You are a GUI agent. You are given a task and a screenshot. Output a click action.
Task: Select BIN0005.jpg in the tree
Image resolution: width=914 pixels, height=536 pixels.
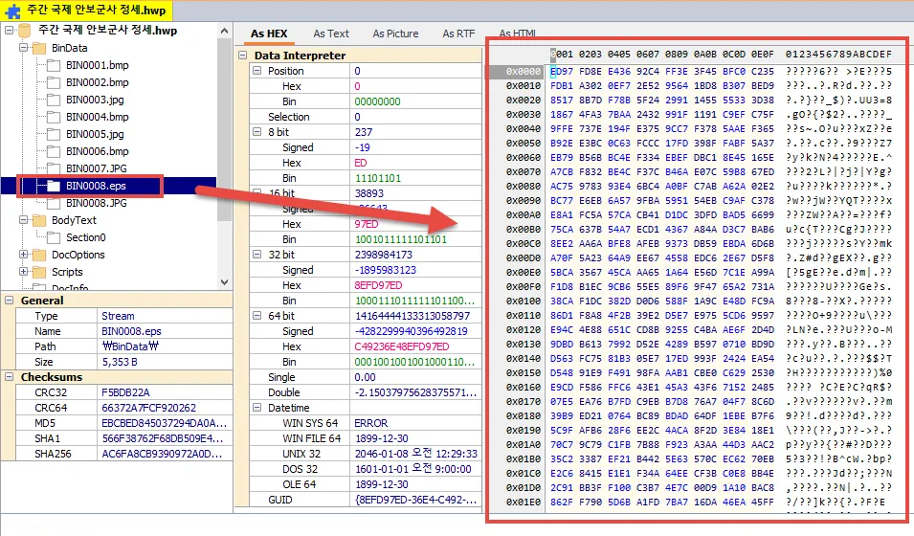95,134
